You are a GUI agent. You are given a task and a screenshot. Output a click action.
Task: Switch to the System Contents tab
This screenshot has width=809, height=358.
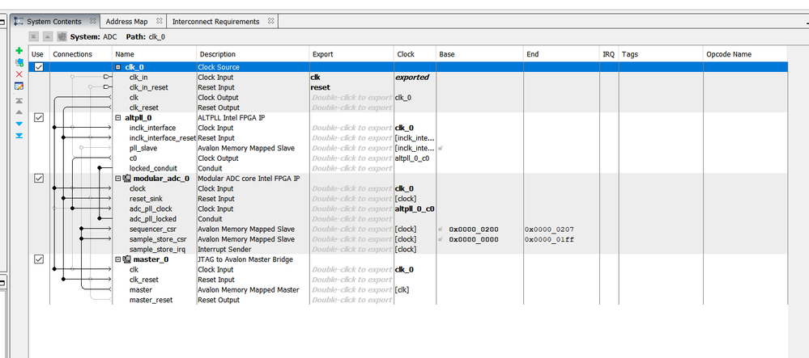(54, 22)
